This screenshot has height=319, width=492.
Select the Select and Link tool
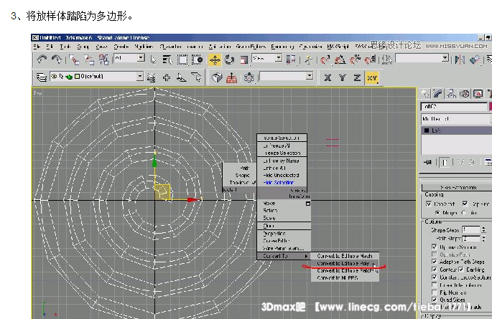click(x=74, y=59)
